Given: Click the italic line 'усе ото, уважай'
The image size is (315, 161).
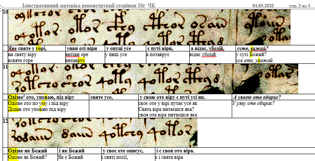Looking at the screenshot, I should pos(254,61).
